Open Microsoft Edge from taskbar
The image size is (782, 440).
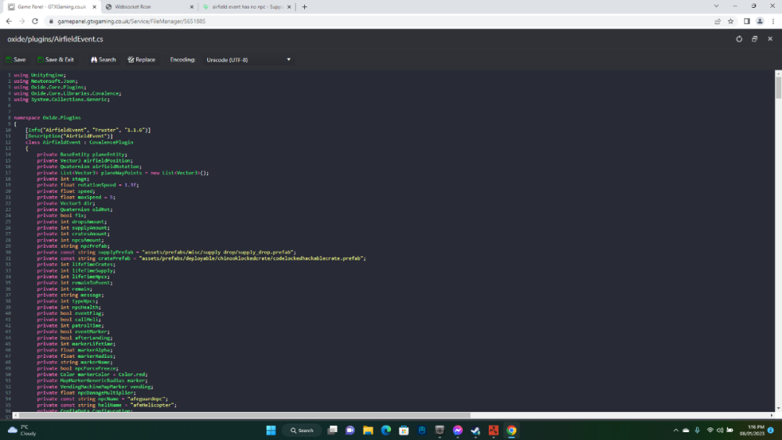tap(386, 430)
